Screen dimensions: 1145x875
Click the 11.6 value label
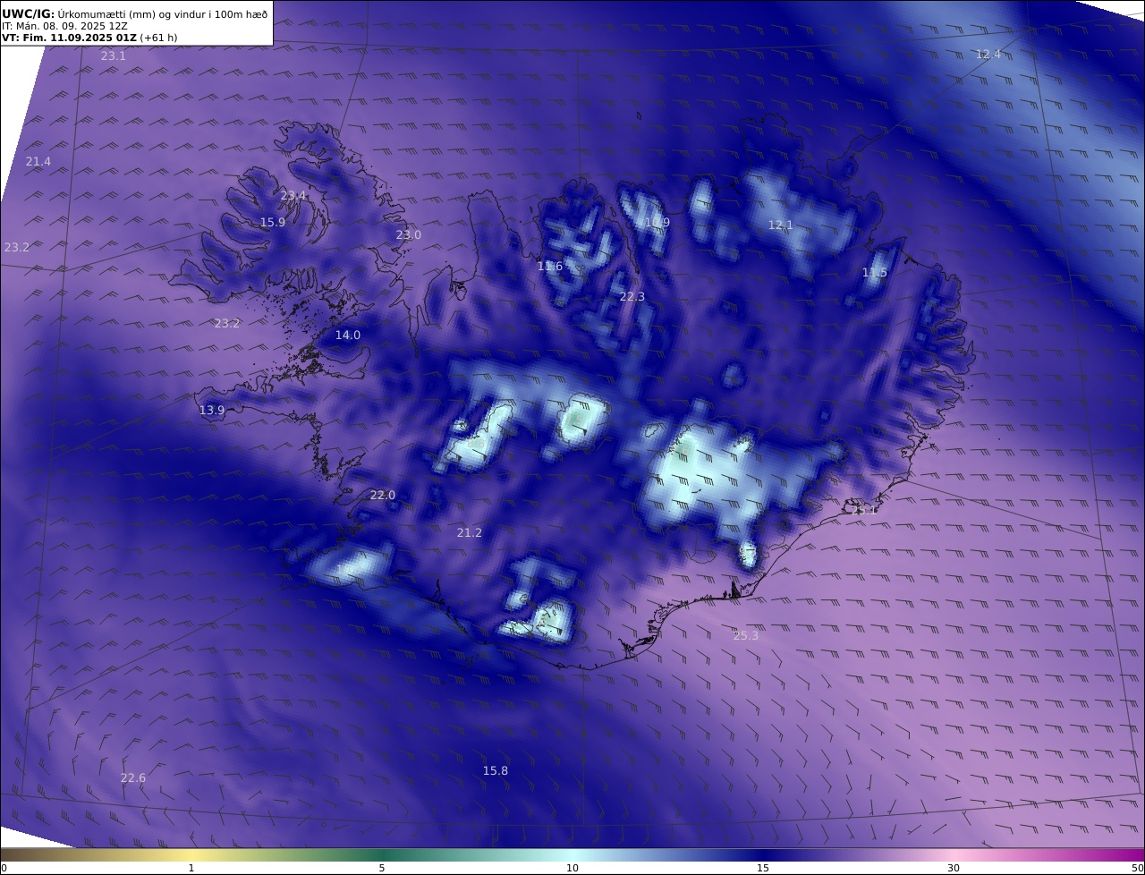tap(550, 266)
